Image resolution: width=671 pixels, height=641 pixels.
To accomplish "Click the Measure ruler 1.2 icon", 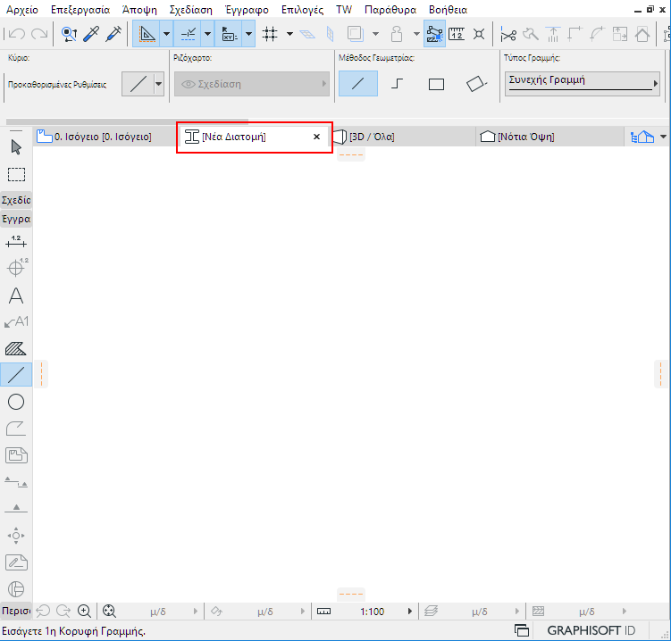I will click(457, 34).
